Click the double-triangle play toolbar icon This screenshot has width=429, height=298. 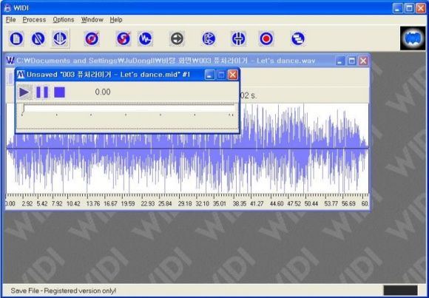click(x=209, y=38)
